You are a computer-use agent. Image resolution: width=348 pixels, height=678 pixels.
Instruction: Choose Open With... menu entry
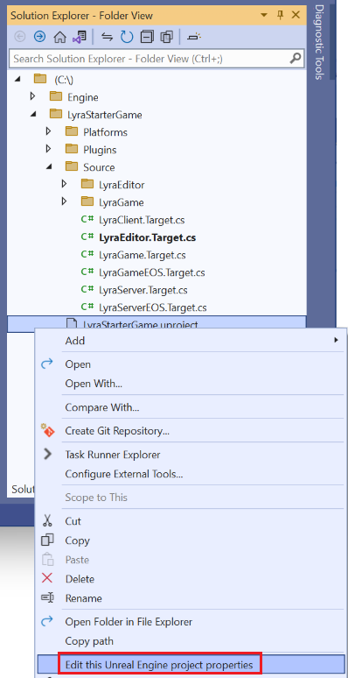point(191,384)
